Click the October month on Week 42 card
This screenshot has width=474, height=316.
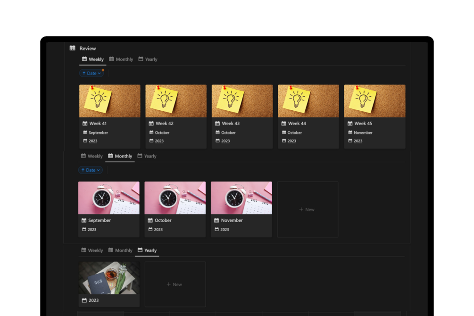click(162, 133)
